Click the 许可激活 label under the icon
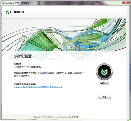 click(104, 83)
